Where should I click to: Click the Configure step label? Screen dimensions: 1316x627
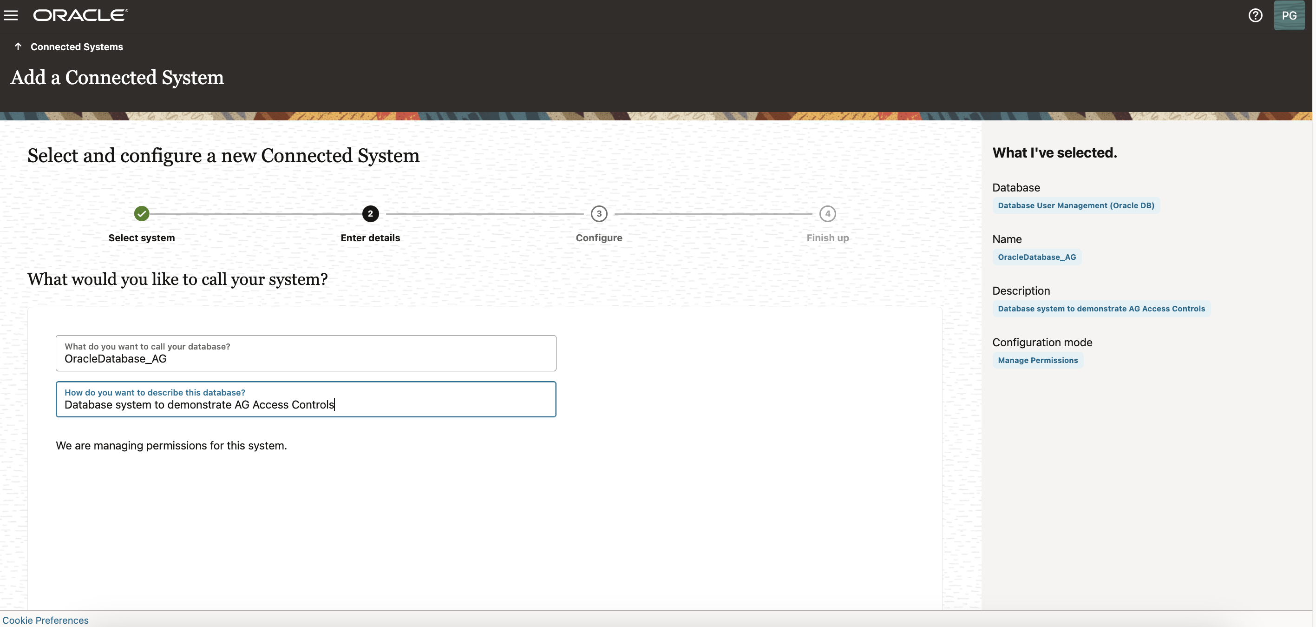pos(599,238)
